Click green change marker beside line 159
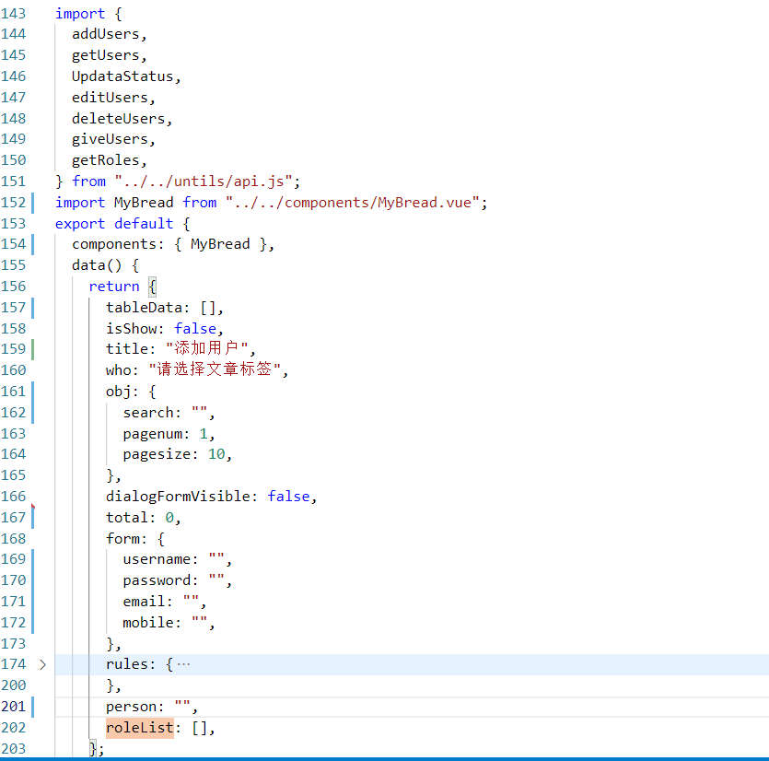Image resolution: width=769 pixels, height=761 pixels. click(x=32, y=349)
